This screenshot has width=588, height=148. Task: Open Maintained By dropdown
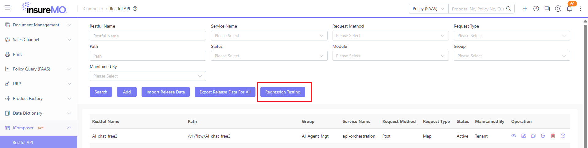coord(148,76)
